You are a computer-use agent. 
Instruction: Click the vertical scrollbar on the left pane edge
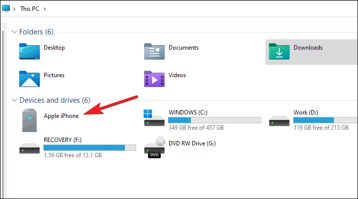click(3, 114)
